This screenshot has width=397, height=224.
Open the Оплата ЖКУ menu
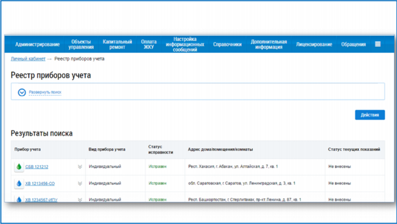pyautogui.click(x=149, y=44)
